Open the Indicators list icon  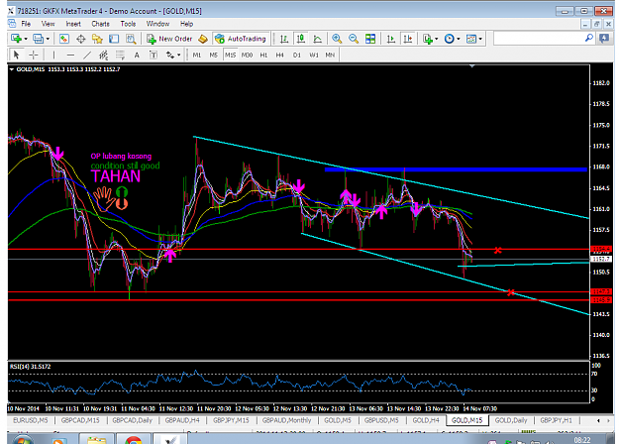point(428,39)
